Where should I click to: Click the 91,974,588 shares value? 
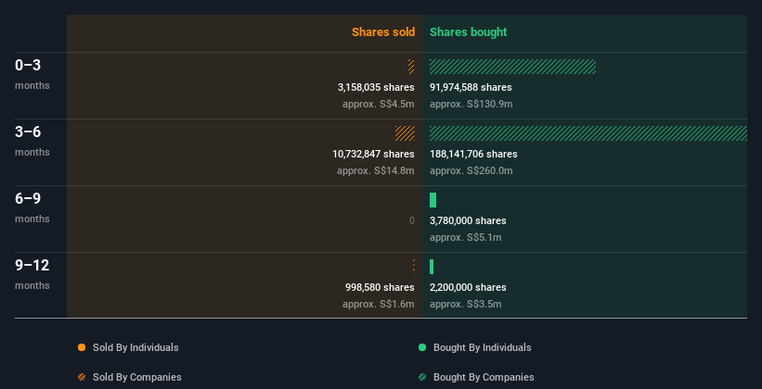pyautogui.click(x=471, y=87)
